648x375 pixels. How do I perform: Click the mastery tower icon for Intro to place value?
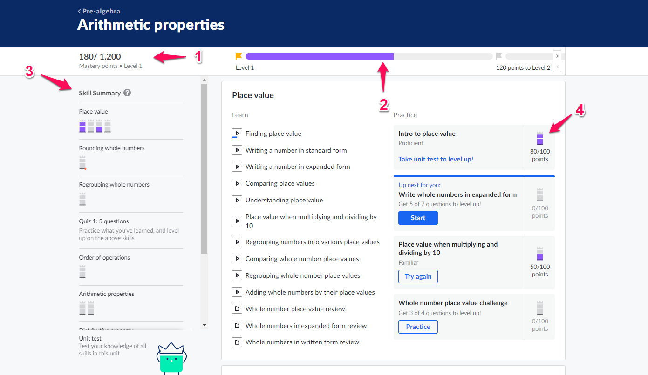[540, 138]
